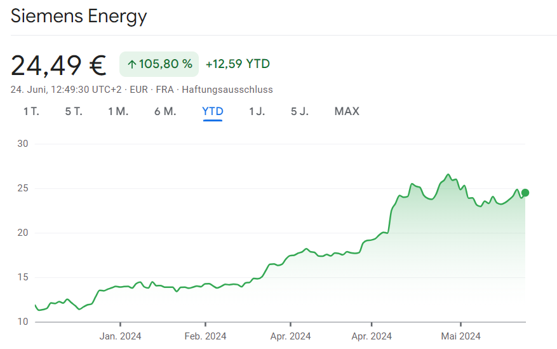Click the Mai 2024 axis label
The width and height of the screenshot is (557, 349).
[460, 336]
